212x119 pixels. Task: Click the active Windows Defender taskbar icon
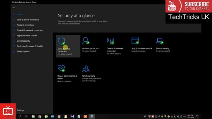click(x=92, y=116)
